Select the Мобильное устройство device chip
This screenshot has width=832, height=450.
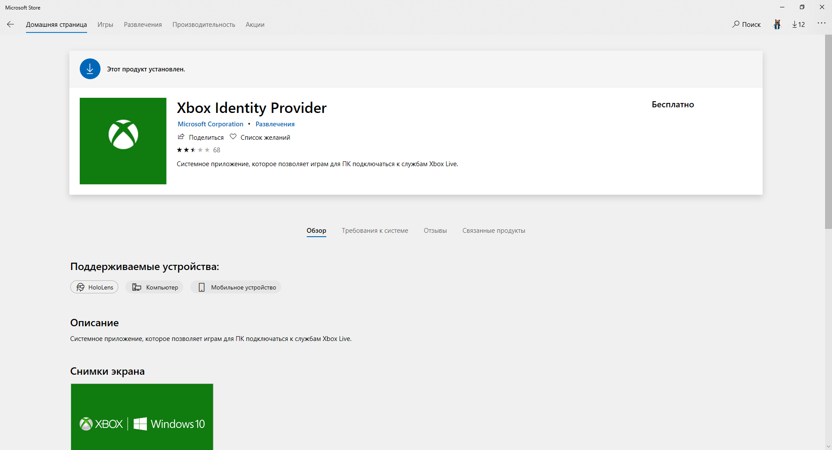[236, 287]
